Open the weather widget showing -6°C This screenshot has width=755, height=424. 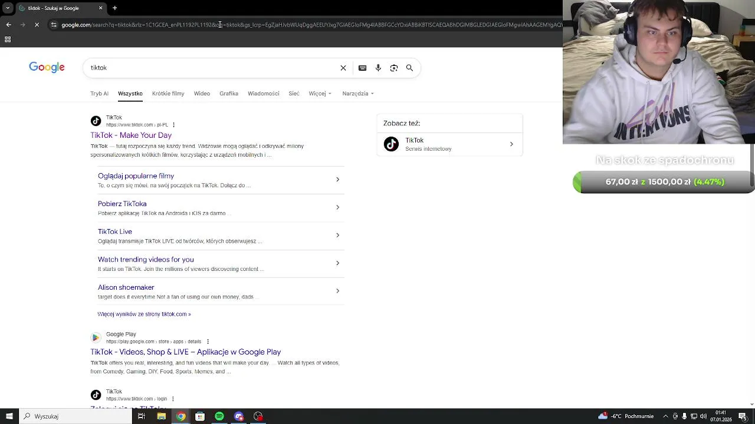point(626,416)
